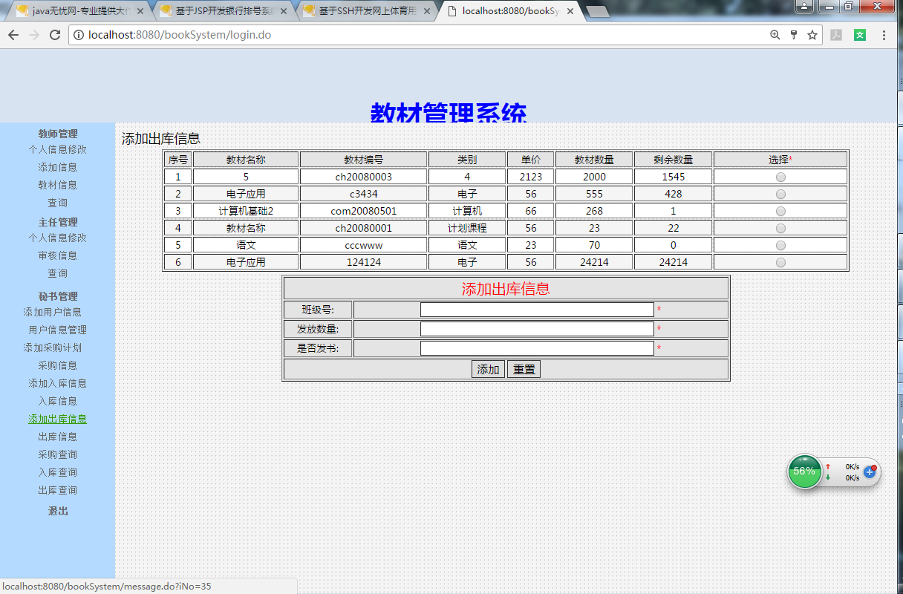Open 查询 under 主任管理
Viewport: 903px width, 594px height.
[x=57, y=273]
